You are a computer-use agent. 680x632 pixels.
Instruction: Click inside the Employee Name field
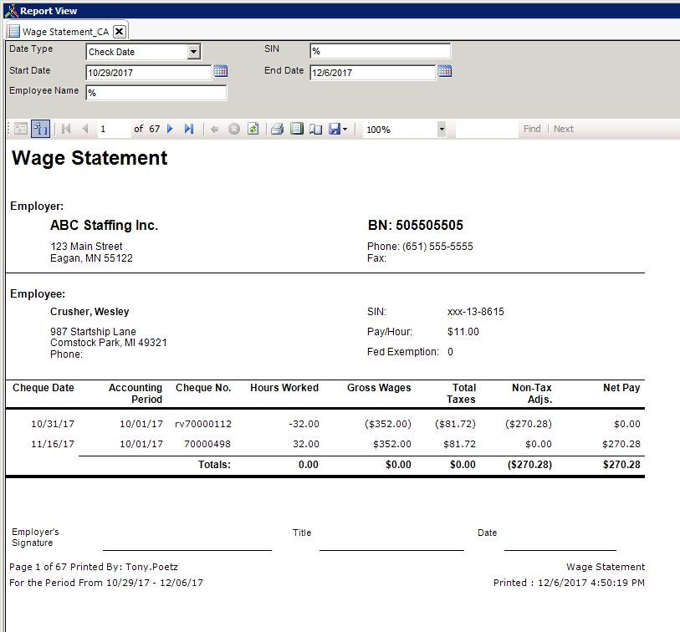[x=155, y=93]
